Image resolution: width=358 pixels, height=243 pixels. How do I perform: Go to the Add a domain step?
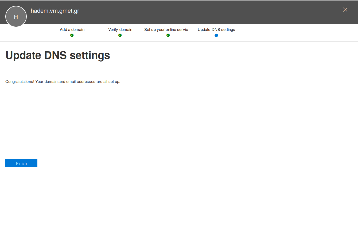tap(72, 30)
